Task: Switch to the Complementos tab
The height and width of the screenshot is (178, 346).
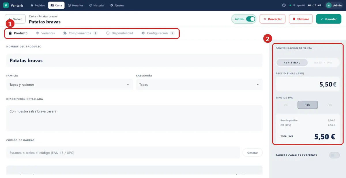Action: point(80,33)
